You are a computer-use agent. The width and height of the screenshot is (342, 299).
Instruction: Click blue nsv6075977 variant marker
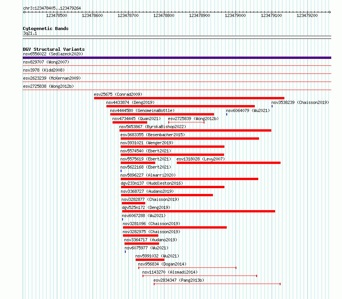tap(125, 252)
